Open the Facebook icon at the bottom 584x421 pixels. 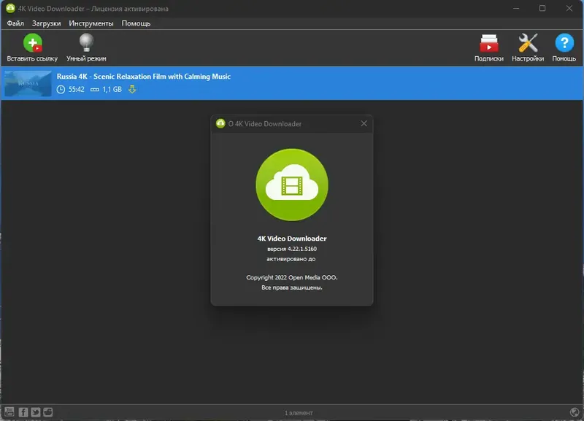(x=23, y=412)
